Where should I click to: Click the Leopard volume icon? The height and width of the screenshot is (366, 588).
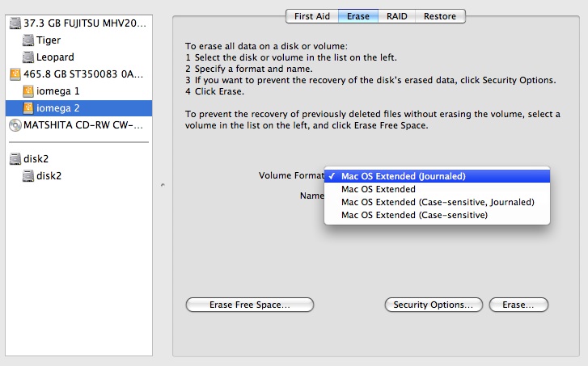28,57
